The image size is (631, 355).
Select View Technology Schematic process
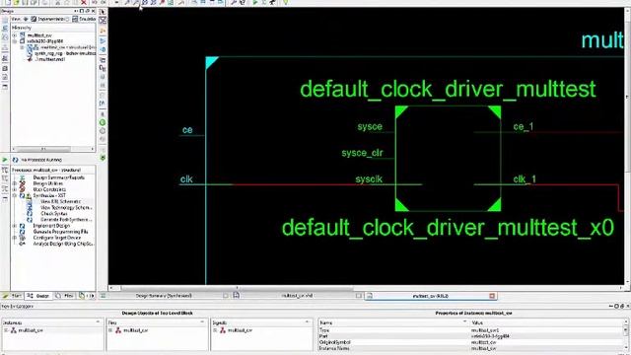[66, 208]
